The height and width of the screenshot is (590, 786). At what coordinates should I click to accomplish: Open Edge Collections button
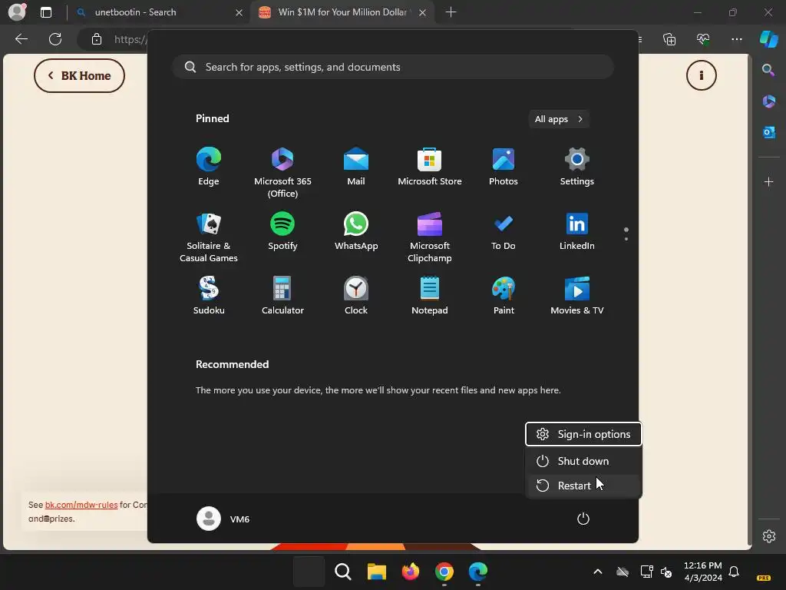coord(669,39)
